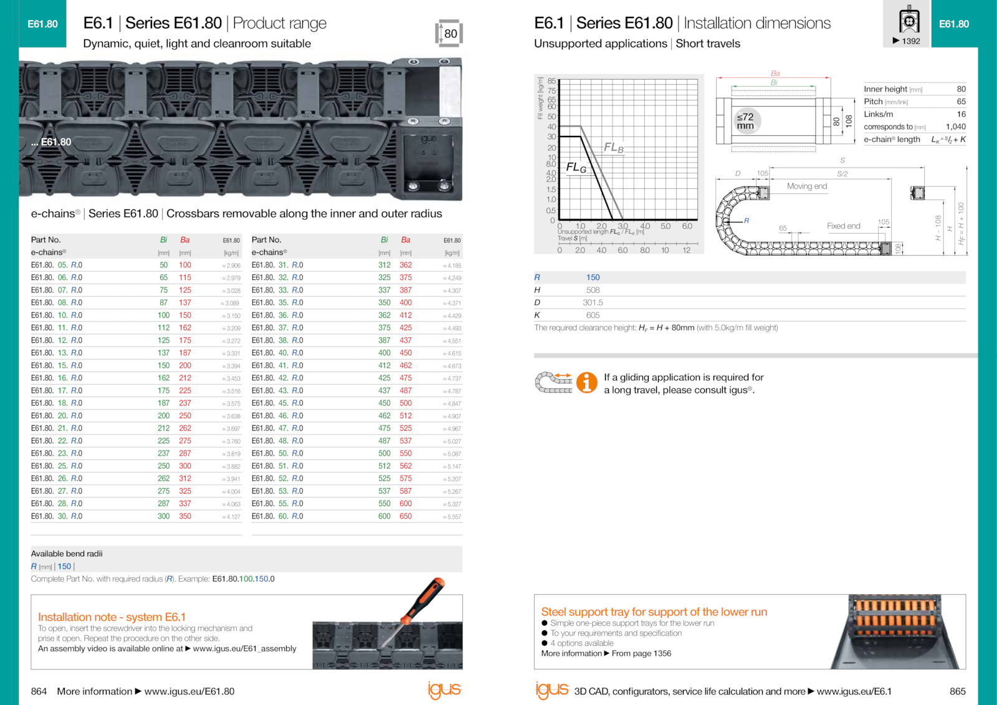Select part number row E61.80. 20. R.0
This screenshot has width=997, height=705.
[136, 416]
